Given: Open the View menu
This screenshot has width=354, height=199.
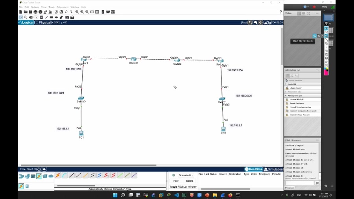Looking at the screenshot, I should point(44,7).
